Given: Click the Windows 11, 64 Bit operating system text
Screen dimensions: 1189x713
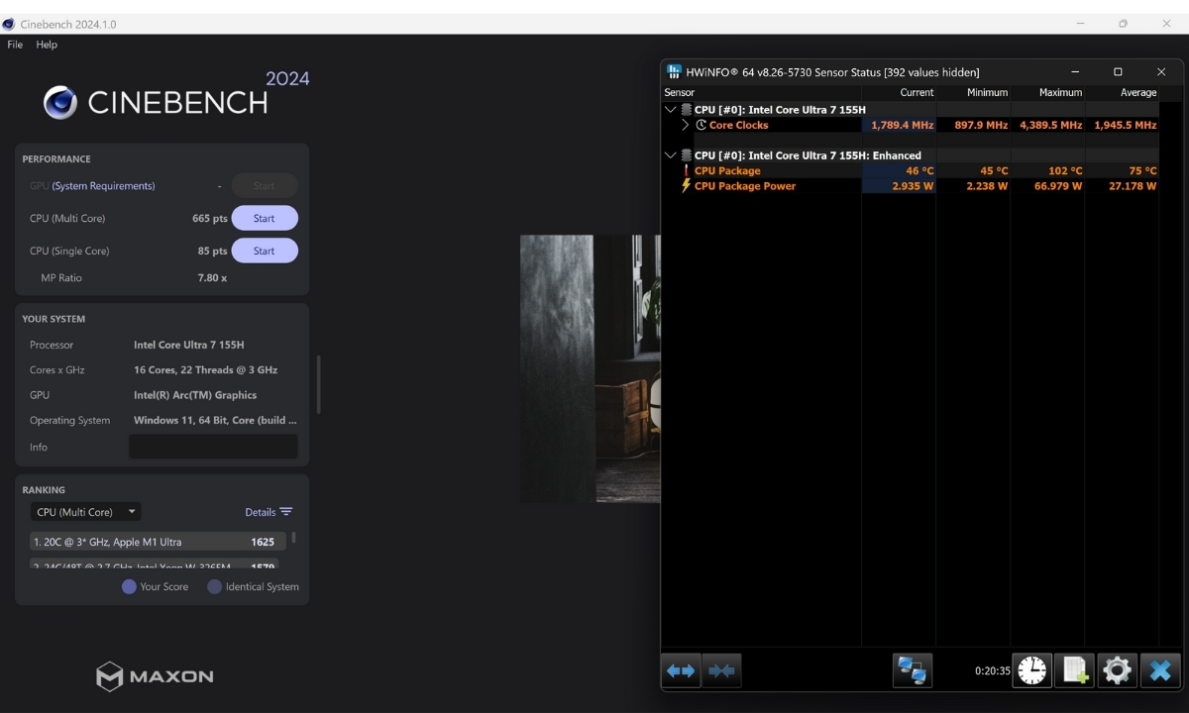Looking at the screenshot, I should tap(215, 420).
